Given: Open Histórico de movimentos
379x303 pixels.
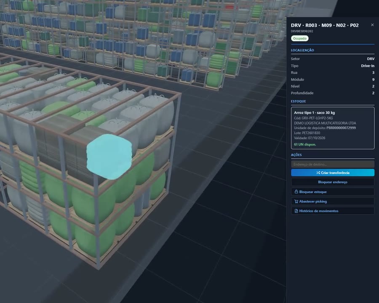Looking at the screenshot, I should click(333, 211).
